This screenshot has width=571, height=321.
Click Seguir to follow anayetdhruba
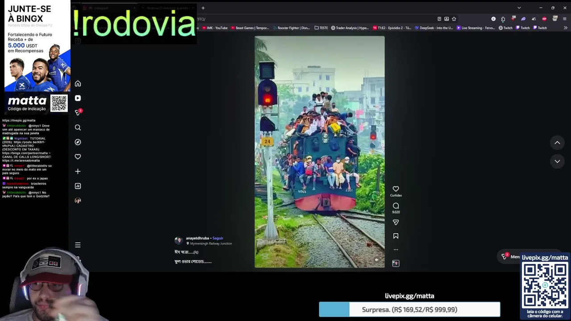[218, 238]
